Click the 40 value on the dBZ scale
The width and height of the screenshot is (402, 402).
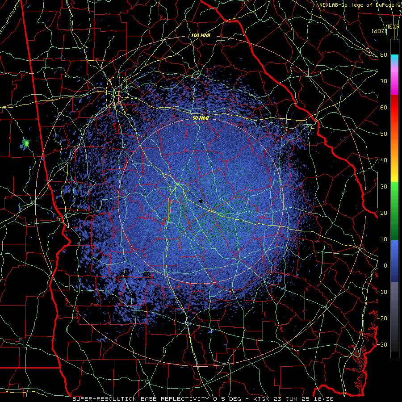tap(384, 160)
